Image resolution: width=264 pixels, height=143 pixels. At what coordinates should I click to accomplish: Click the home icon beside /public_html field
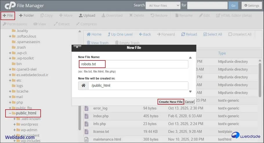click(x=83, y=85)
